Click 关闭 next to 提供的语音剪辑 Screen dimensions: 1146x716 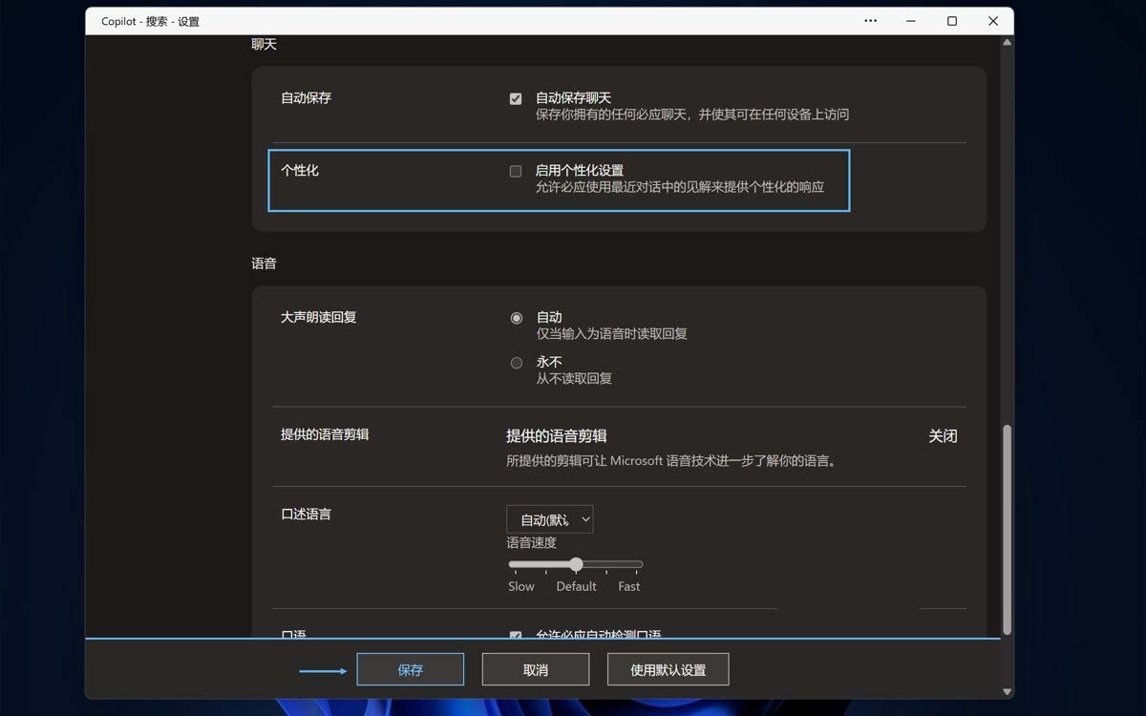(x=943, y=435)
